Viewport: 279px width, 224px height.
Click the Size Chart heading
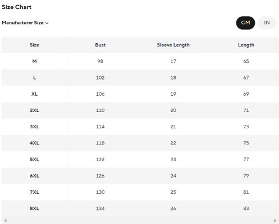pyautogui.click(x=17, y=7)
